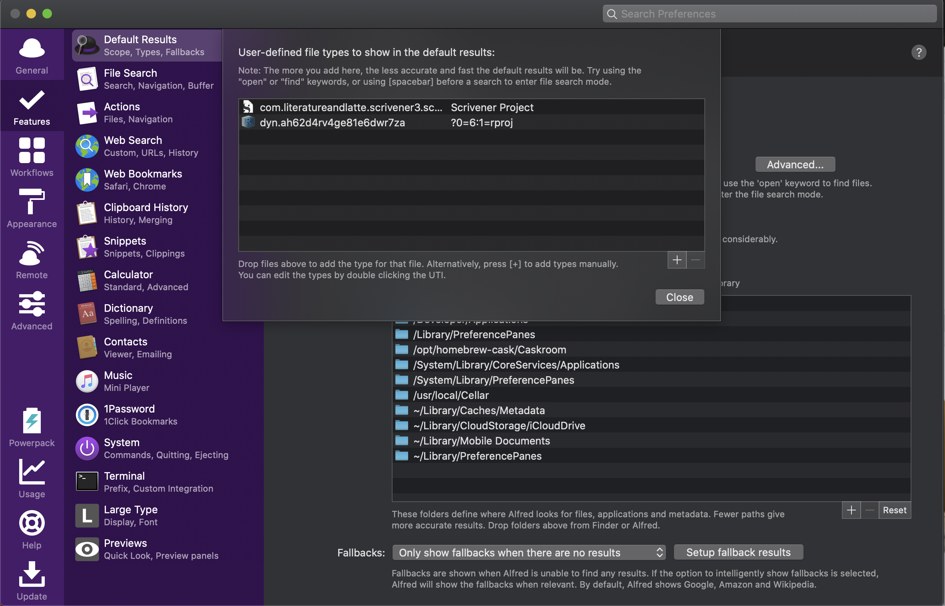The width and height of the screenshot is (945, 606).
Task: Open the Help section
Action: click(32, 530)
